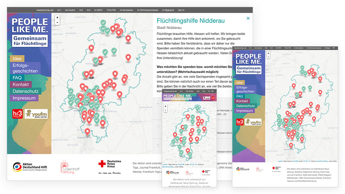This screenshot has height=194, width=345.
Task: Select the red map marker near Mannheim on the large map
Action: click(88, 132)
